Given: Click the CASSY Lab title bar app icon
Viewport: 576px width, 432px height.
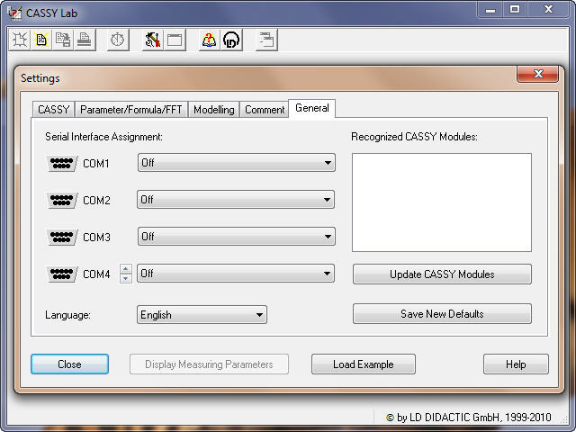Looking at the screenshot, I should 15,13.
